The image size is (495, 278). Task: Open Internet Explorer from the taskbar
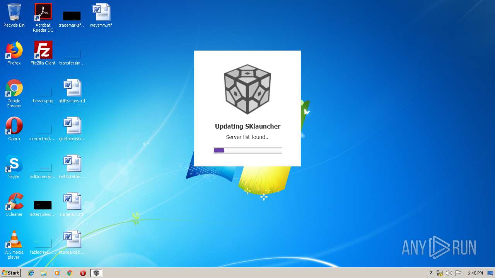click(x=31, y=273)
